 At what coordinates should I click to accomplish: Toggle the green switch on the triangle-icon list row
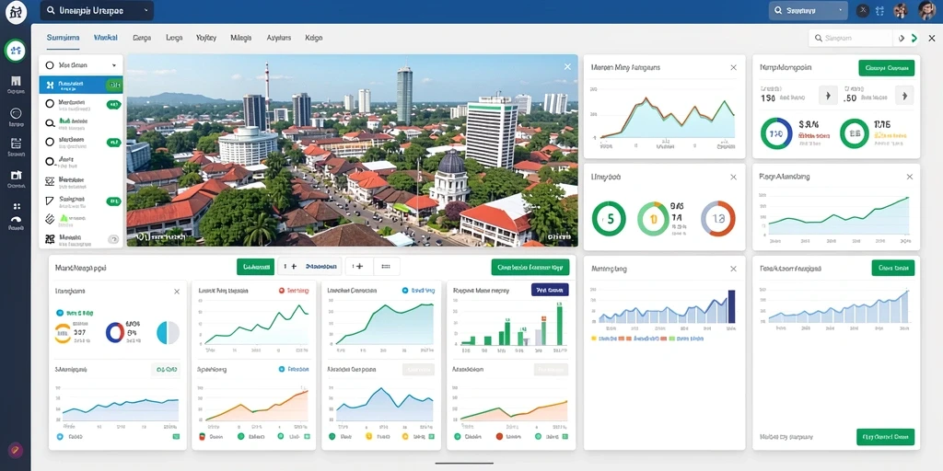tap(113, 201)
